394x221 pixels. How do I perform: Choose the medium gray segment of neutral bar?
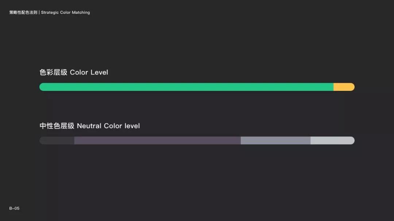(x=276, y=140)
